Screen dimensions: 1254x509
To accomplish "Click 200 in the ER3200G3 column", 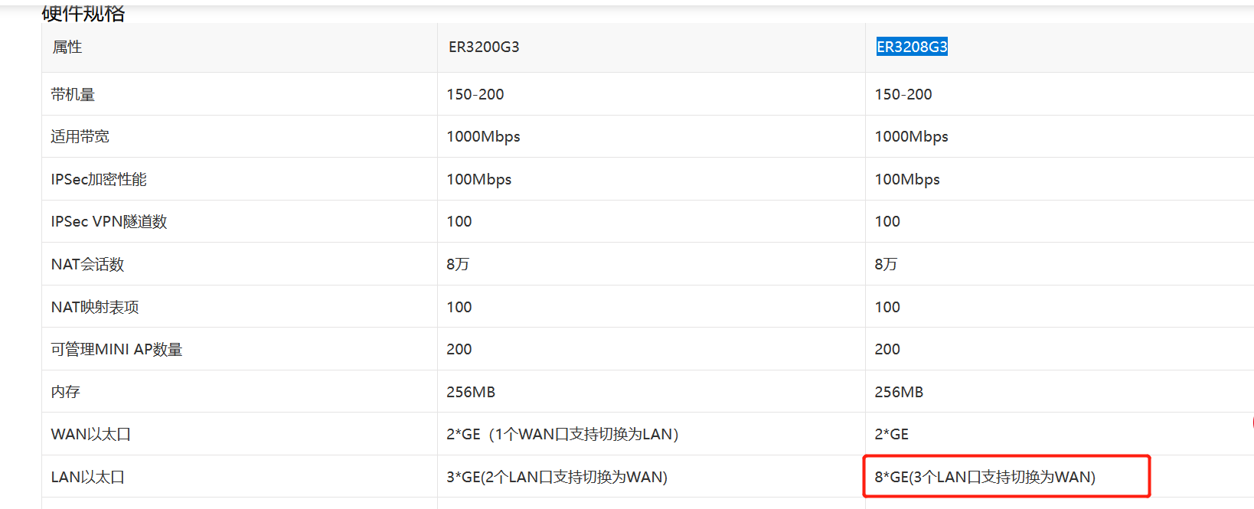I will pyautogui.click(x=459, y=349).
